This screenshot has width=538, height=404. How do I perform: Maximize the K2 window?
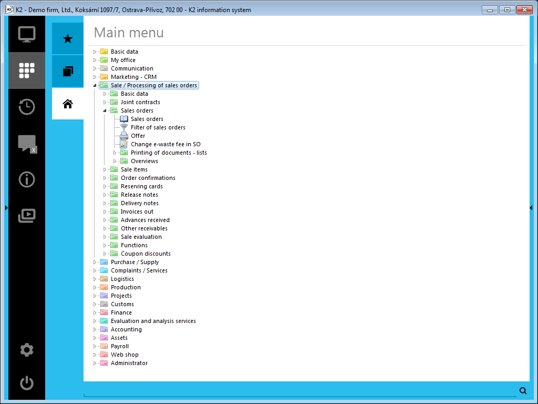tap(507, 10)
